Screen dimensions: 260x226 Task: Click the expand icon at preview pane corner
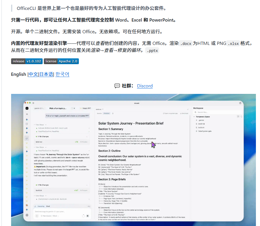pos(188,109)
